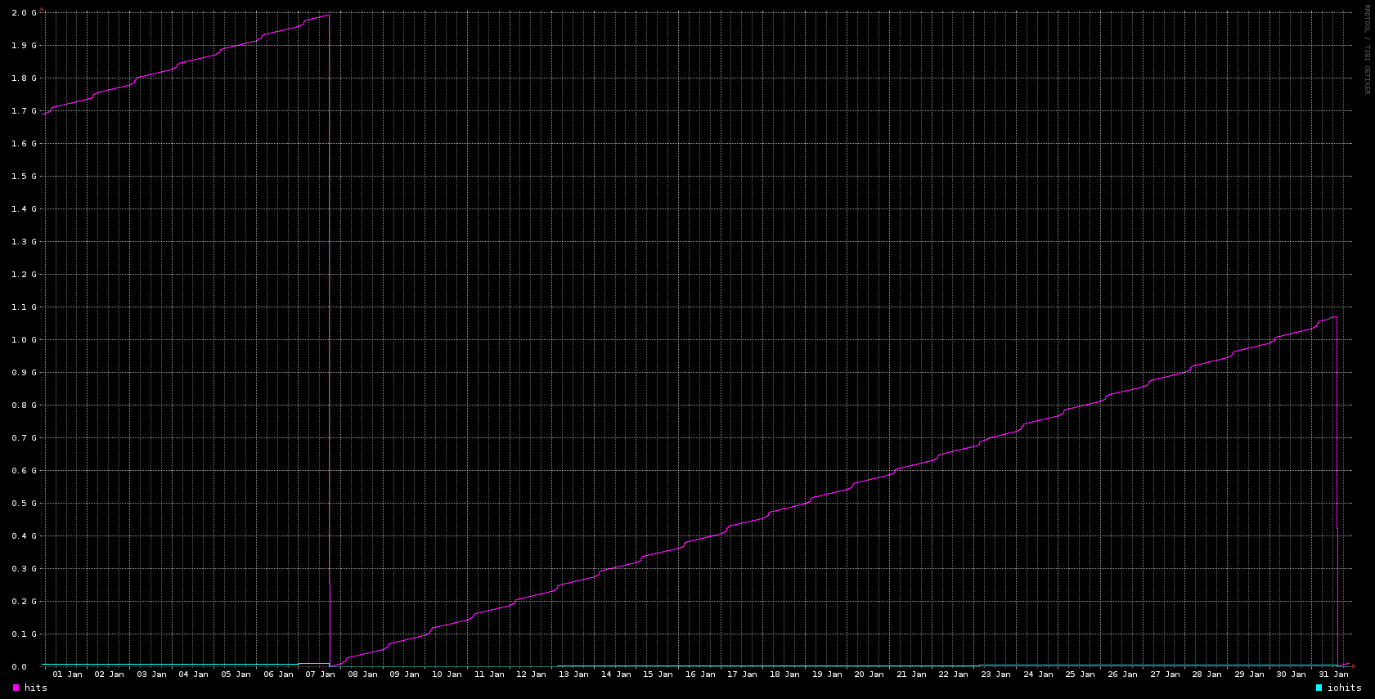Click the "01 Jan" x-axis label
Viewport: 1375px width, 699px height.
[x=67, y=674]
